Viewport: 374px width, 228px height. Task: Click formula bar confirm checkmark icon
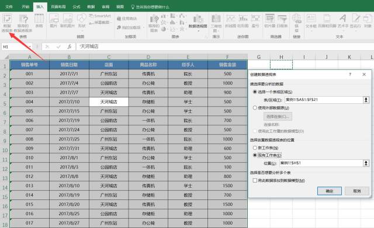(58, 47)
